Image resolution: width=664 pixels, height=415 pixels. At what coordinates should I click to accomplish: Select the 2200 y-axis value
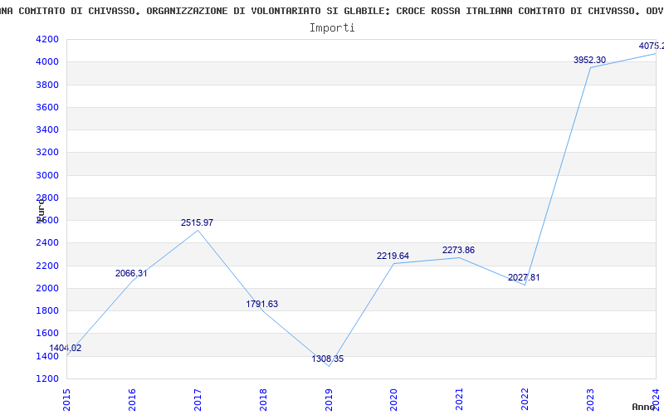47,266
